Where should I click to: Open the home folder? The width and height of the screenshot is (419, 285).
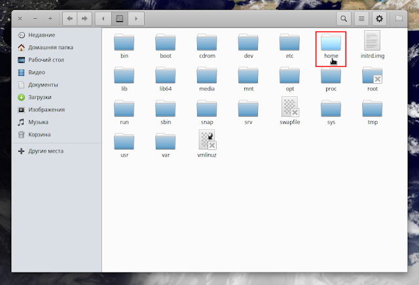click(x=331, y=46)
